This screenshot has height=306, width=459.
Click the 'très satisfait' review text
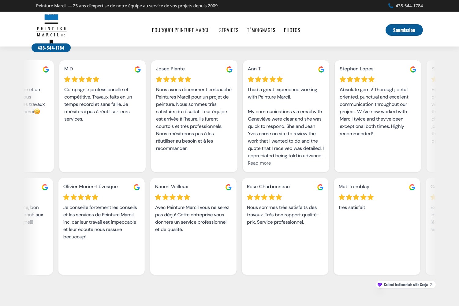point(352,207)
